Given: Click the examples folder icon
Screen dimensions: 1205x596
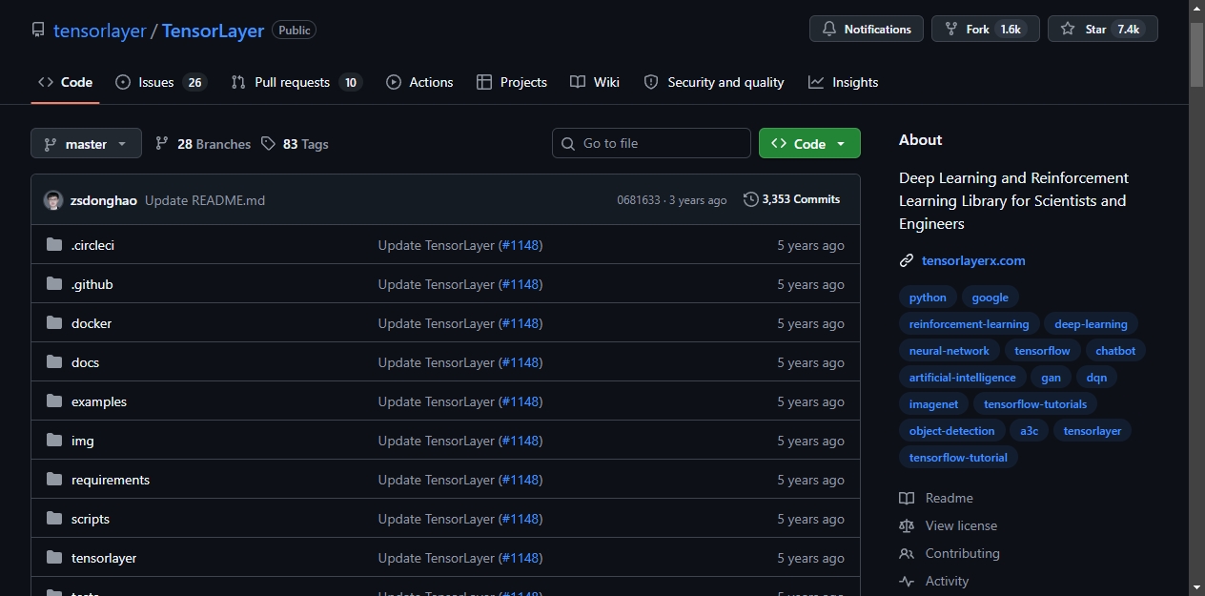Looking at the screenshot, I should tap(54, 401).
